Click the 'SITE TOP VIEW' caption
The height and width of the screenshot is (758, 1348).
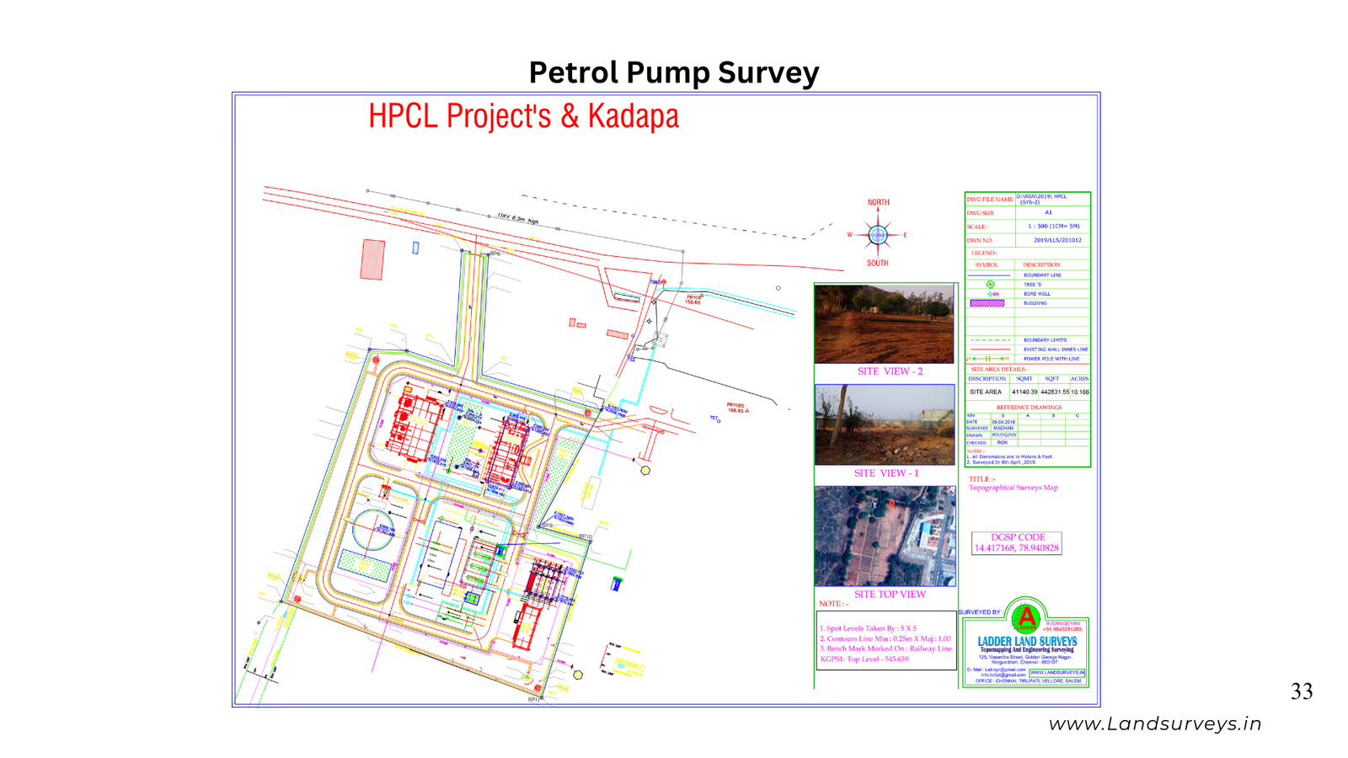(890, 594)
